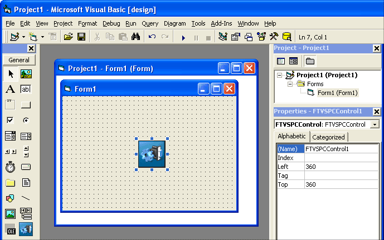Viewport: 384px width, 240px height.
Task: Open the Toolbox toolbar icon
Action: [x=274, y=37]
